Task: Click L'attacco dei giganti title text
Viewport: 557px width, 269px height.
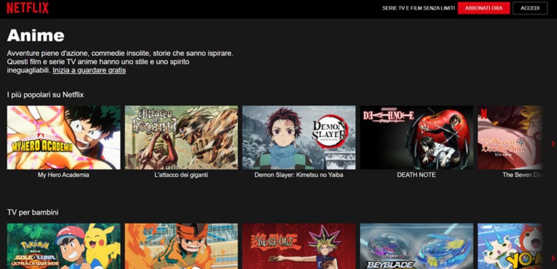Action: click(181, 175)
